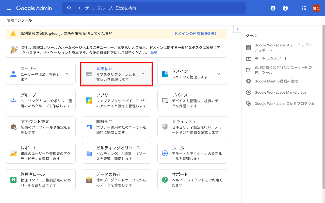The height and width of the screenshot is (203, 325).
Task: Open the ユーザー card title
Action: point(29,69)
